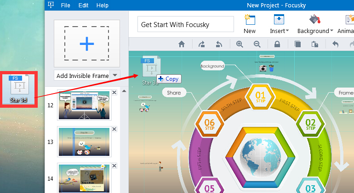Click the pencil cup icon on canvas
The image size is (354, 193).
pyautogui.click(x=271, y=68)
